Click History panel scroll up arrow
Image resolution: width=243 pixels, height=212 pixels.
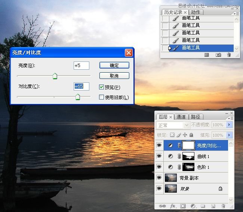pos(236,19)
